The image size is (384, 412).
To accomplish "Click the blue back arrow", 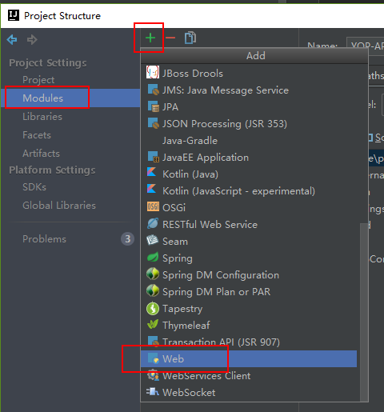I will [12, 40].
